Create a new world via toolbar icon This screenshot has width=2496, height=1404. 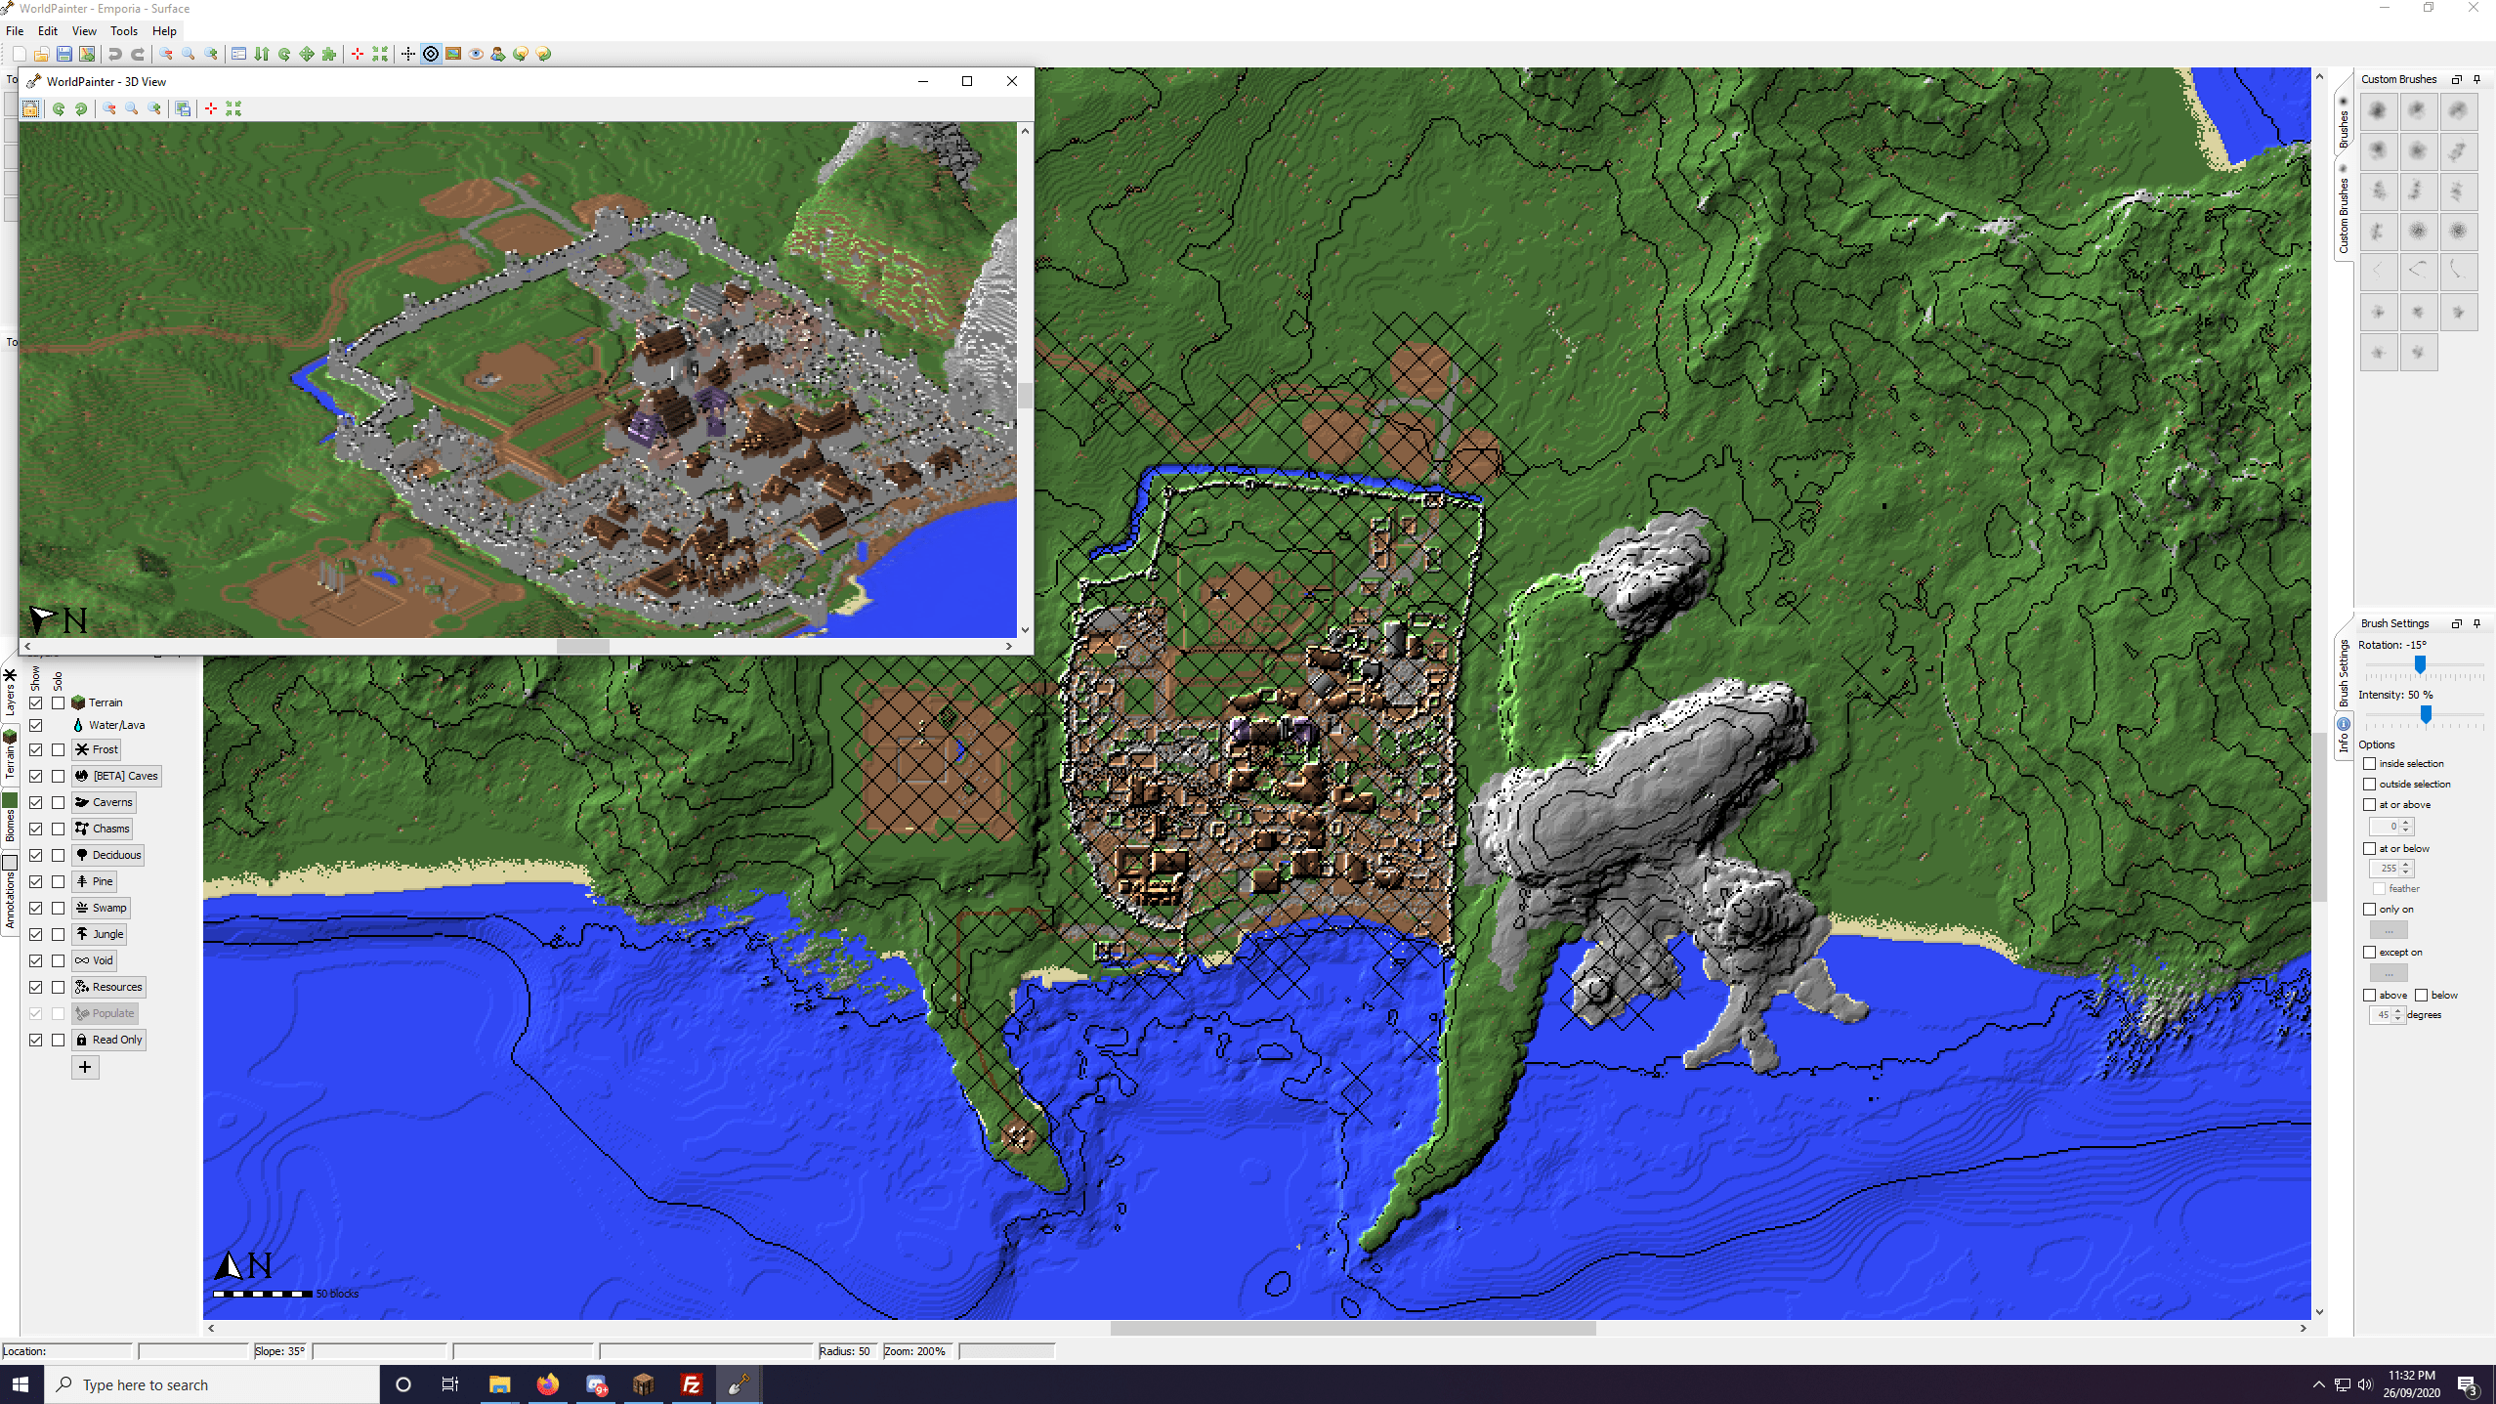(20, 54)
